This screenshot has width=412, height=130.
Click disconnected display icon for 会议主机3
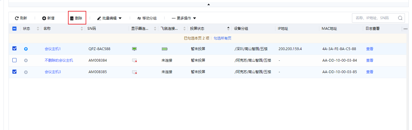[134, 72]
